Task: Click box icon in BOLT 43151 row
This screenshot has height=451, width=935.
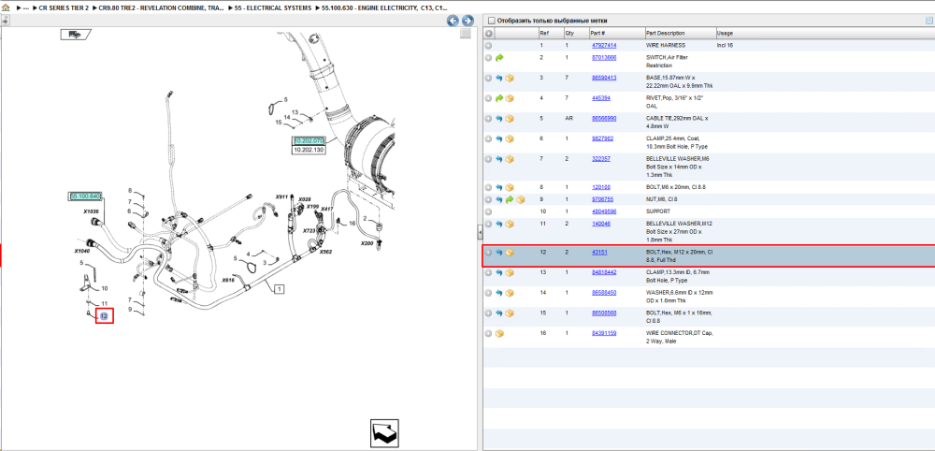Action: click(x=510, y=253)
